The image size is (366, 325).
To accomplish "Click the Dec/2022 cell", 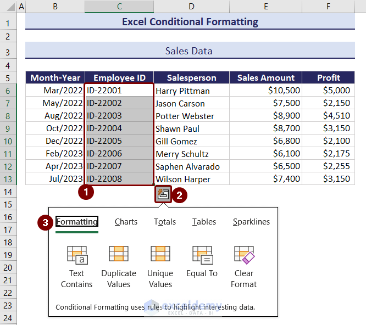I will (55, 141).
